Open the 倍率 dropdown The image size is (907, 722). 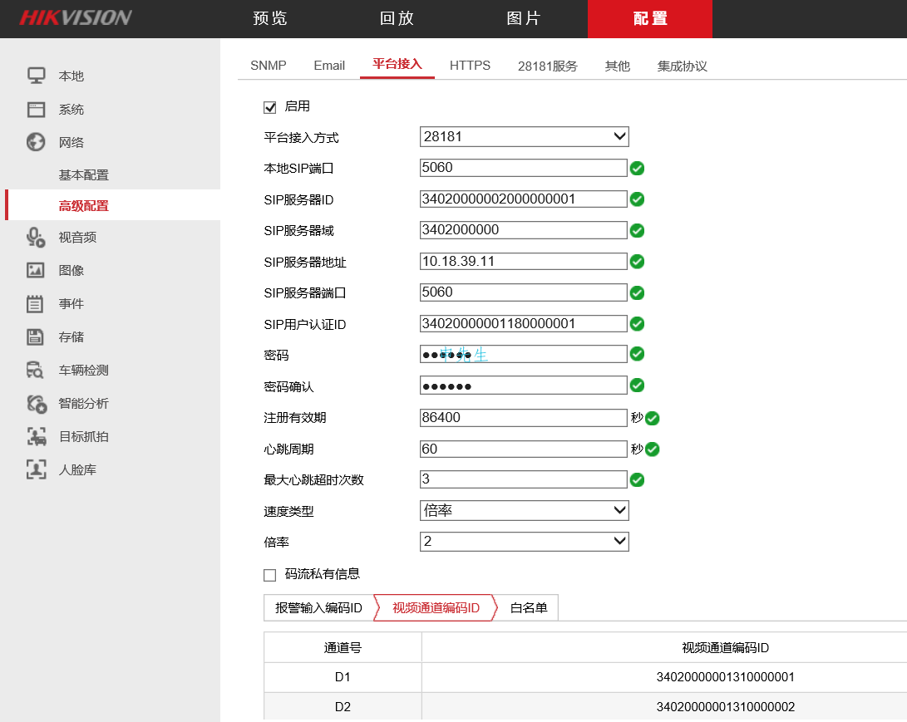coord(524,541)
